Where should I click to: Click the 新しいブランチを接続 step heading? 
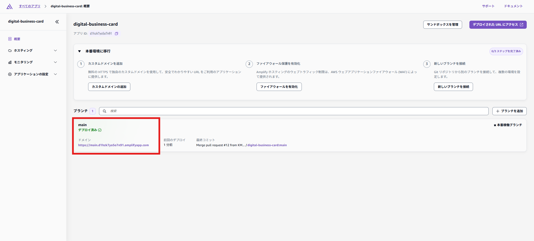(450, 64)
